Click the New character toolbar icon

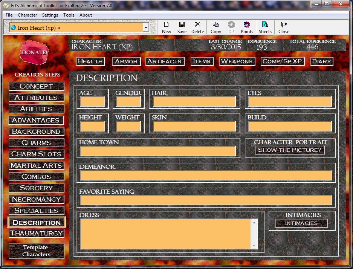167,28
